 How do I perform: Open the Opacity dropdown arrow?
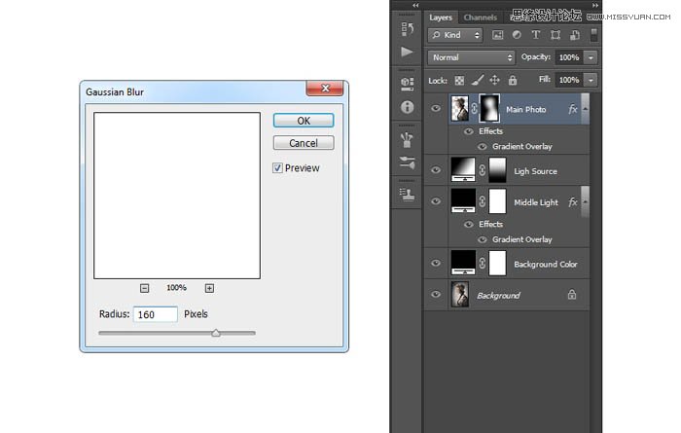tap(591, 57)
